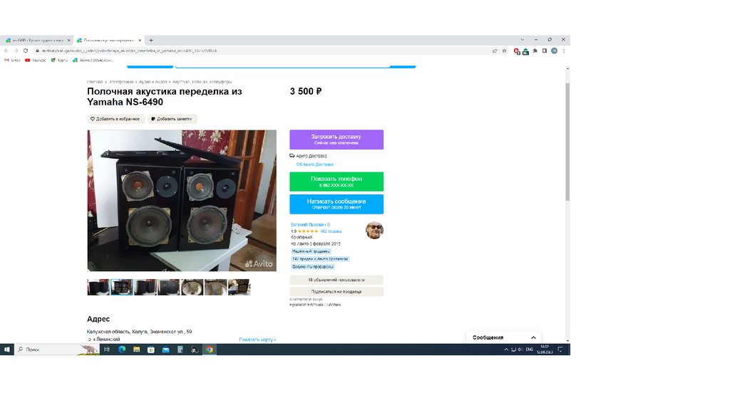Open the Об Авито Доставке link
730x410 pixels.
pyautogui.click(x=314, y=164)
